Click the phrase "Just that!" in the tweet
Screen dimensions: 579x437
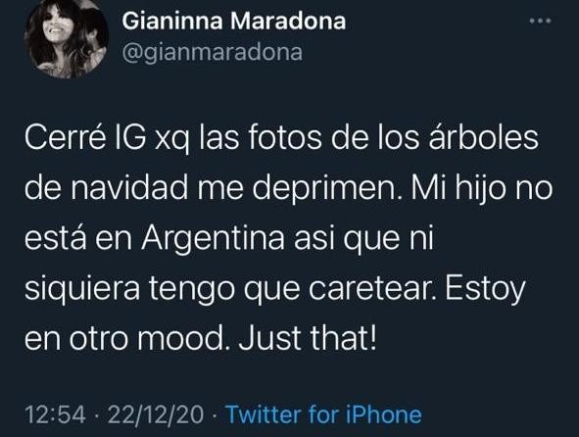pos(308,338)
